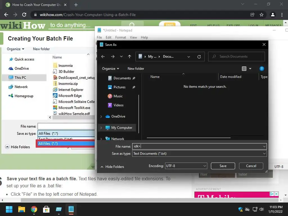Image resolution: width=288 pixels, height=216 pixels.
Task: Open the Organize menu in Save As
Action: 111,69
